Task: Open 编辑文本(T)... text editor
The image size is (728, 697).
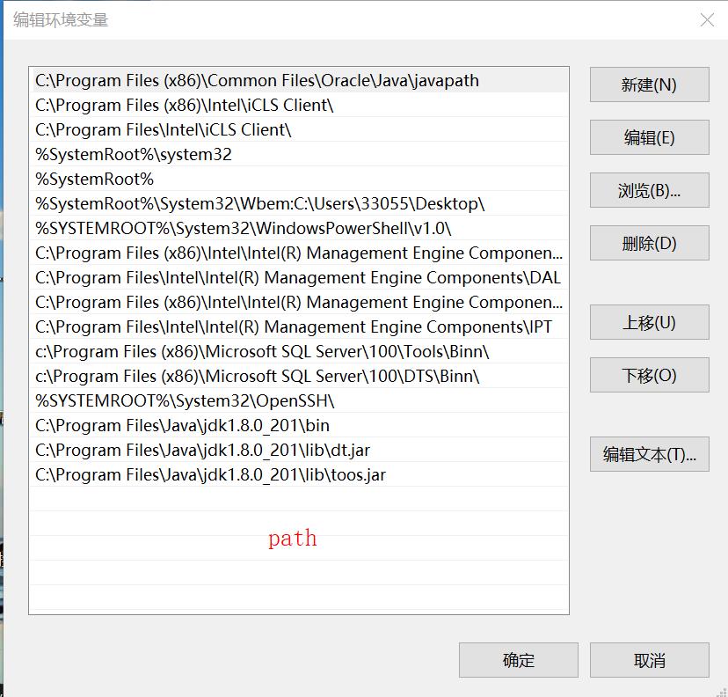Action: tap(649, 454)
